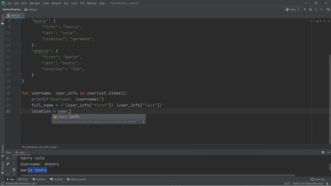
Task: Start debugging with the green bug icon
Action: point(310,9)
